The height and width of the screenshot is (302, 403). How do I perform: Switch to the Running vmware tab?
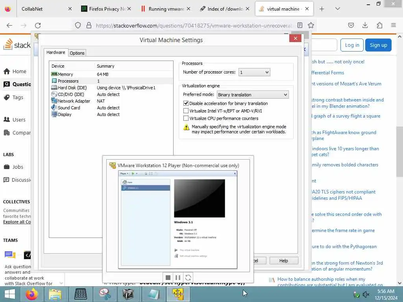click(x=165, y=9)
